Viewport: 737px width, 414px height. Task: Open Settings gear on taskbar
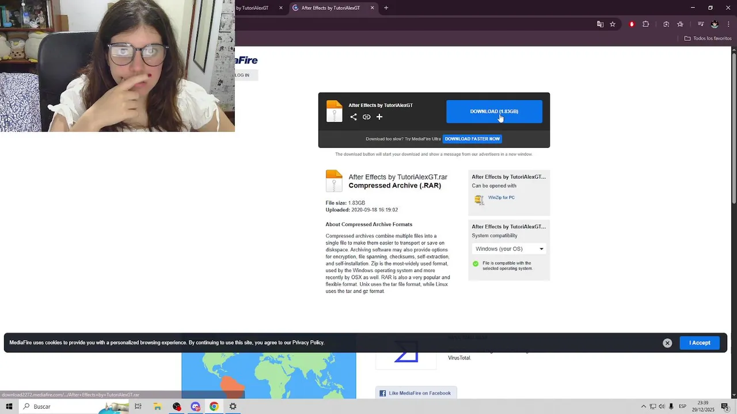tap(233, 407)
